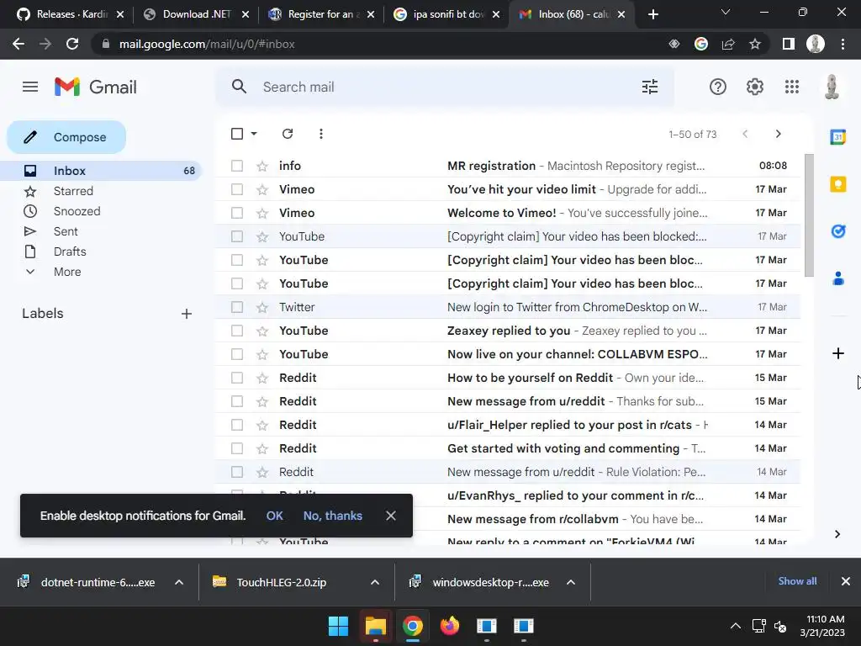Open Google Keep side panel
The height and width of the screenshot is (646, 861).
pos(838,184)
